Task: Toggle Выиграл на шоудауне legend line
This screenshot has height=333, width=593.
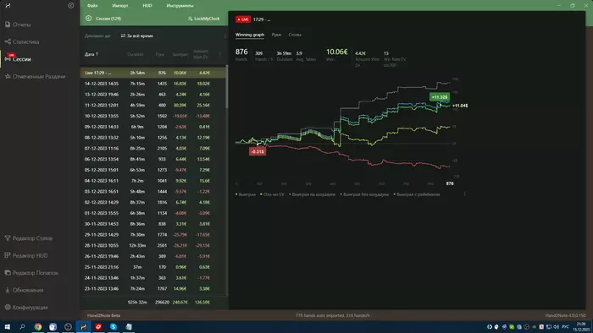Action: (x=313, y=194)
